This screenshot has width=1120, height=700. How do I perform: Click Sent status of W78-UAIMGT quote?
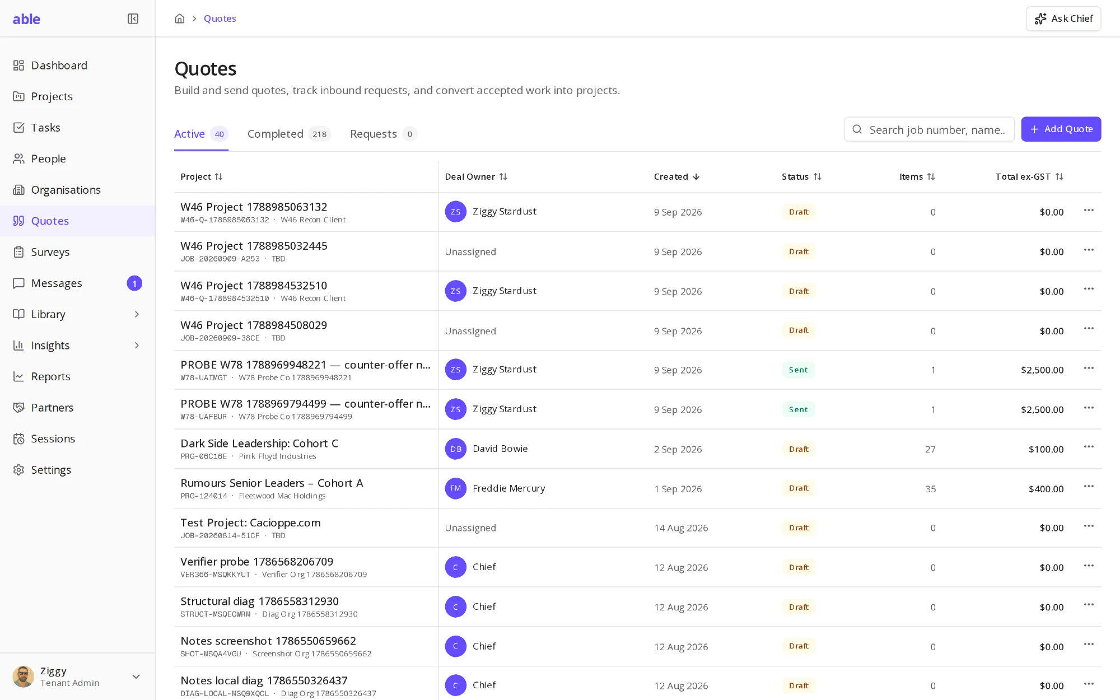[798, 370]
